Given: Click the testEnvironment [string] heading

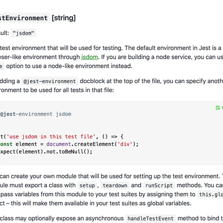Looking at the screenshot, I should click(38, 18).
